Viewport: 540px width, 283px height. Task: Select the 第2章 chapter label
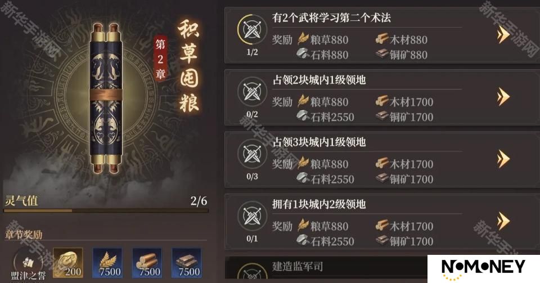[x=160, y=59]
